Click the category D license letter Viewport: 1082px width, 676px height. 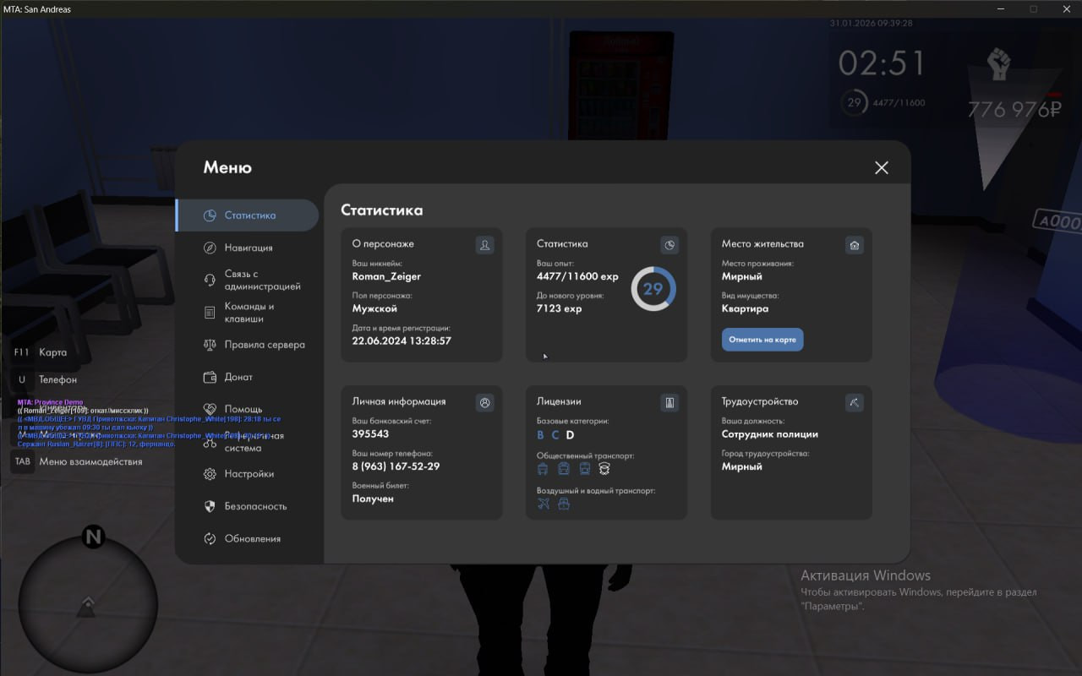click(x=570, y=435)
